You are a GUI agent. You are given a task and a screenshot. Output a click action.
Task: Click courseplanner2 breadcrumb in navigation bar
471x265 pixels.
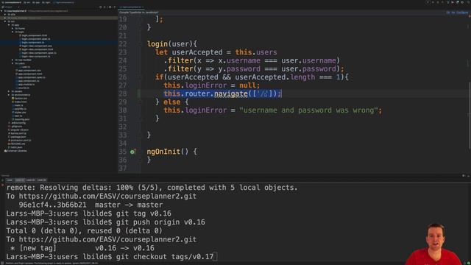pyautogui.click(x=12, y=2)
